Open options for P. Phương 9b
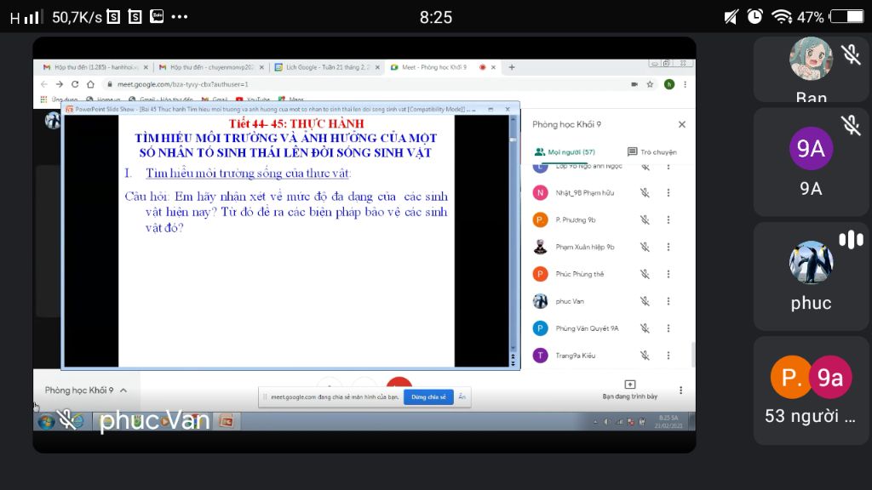Viewport: 872px width, 490px height. coord(668,220)
